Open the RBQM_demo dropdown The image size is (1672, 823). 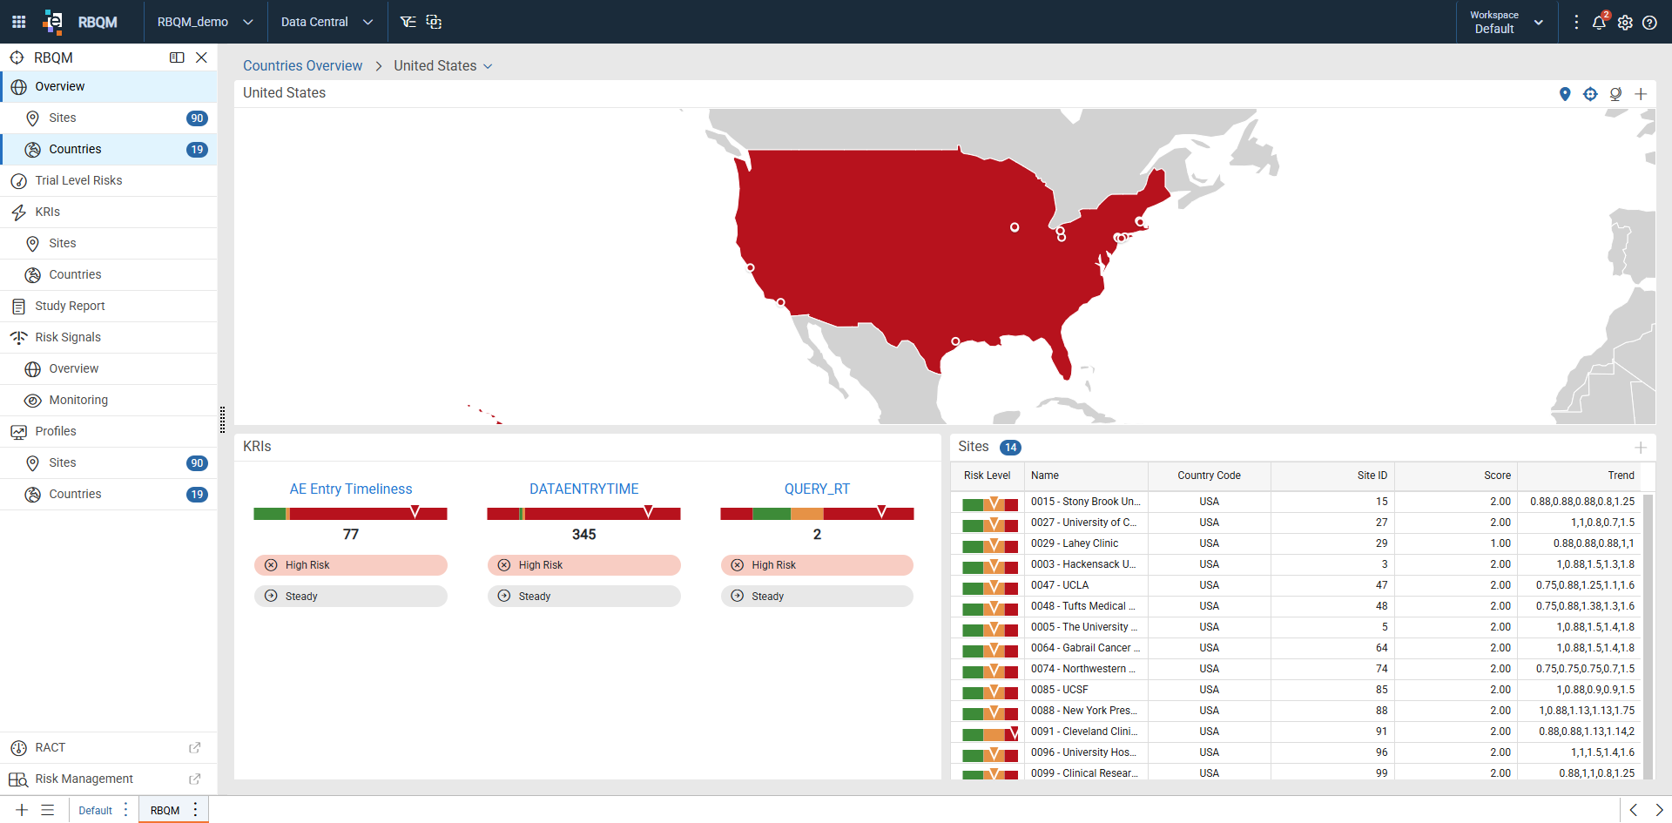[205, 22]
